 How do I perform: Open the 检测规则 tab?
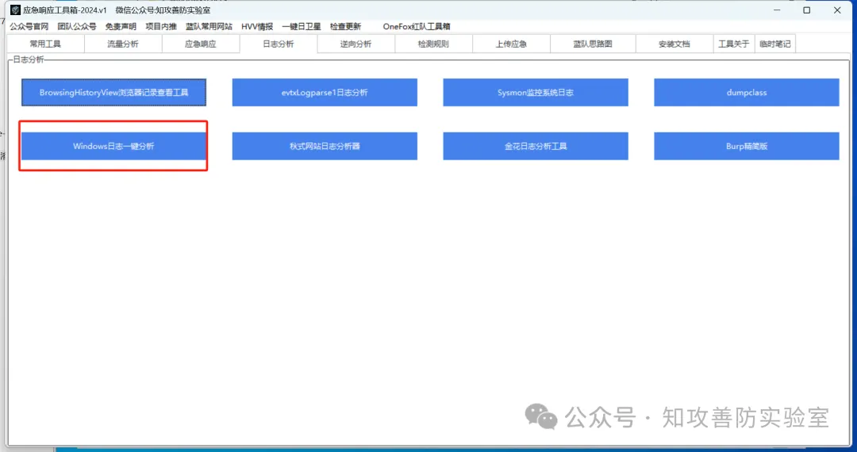(433, 44)
